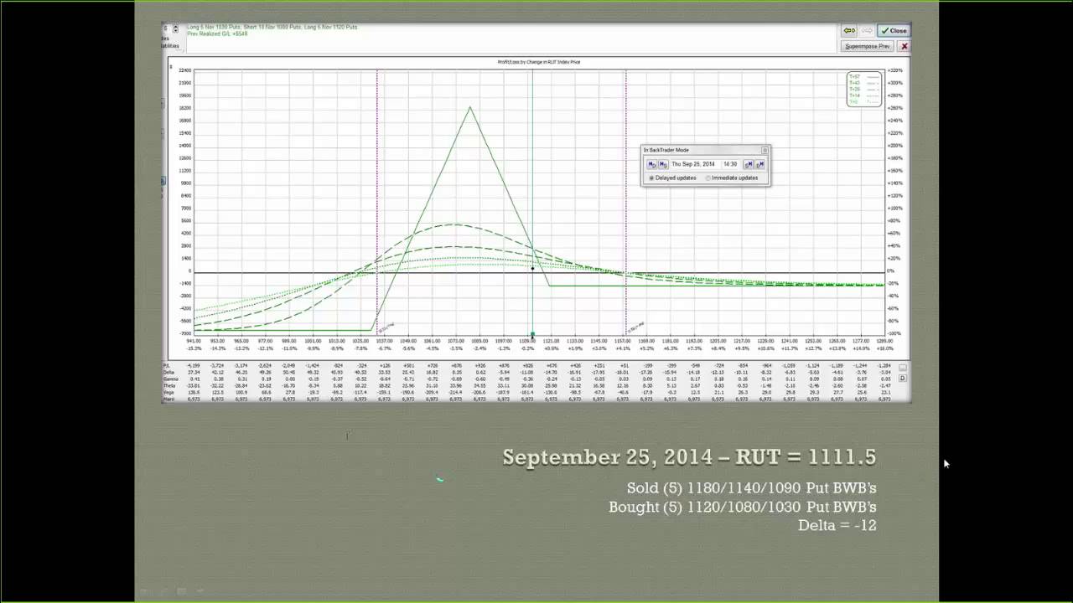The image size is (1073, 603).
Task: Step back with the first BackTrader icon
Action: pos(651,164)
